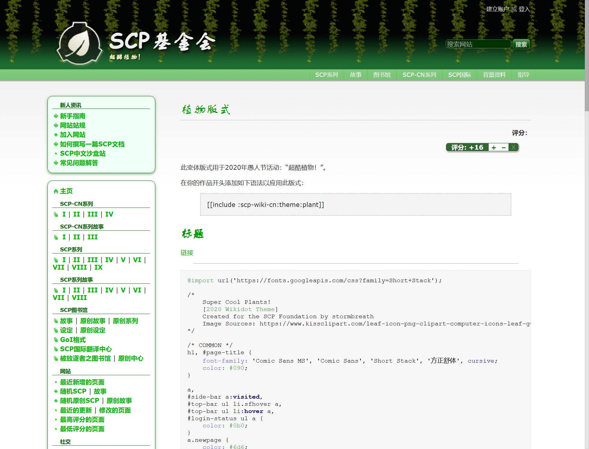The height and width of the screenshot is (449, 589).
Task: Open the 2020 Wikidot Theme link
Action: point(240,309)
